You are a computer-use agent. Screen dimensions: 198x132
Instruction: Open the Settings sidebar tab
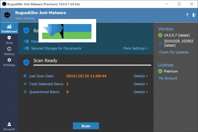coord(9,62)
